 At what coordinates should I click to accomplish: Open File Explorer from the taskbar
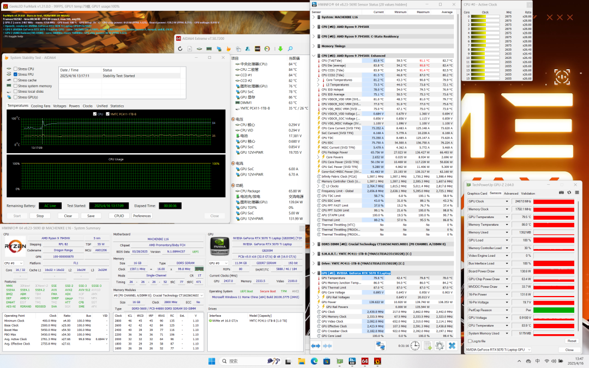pyautogui.click(x=301, y=361)
